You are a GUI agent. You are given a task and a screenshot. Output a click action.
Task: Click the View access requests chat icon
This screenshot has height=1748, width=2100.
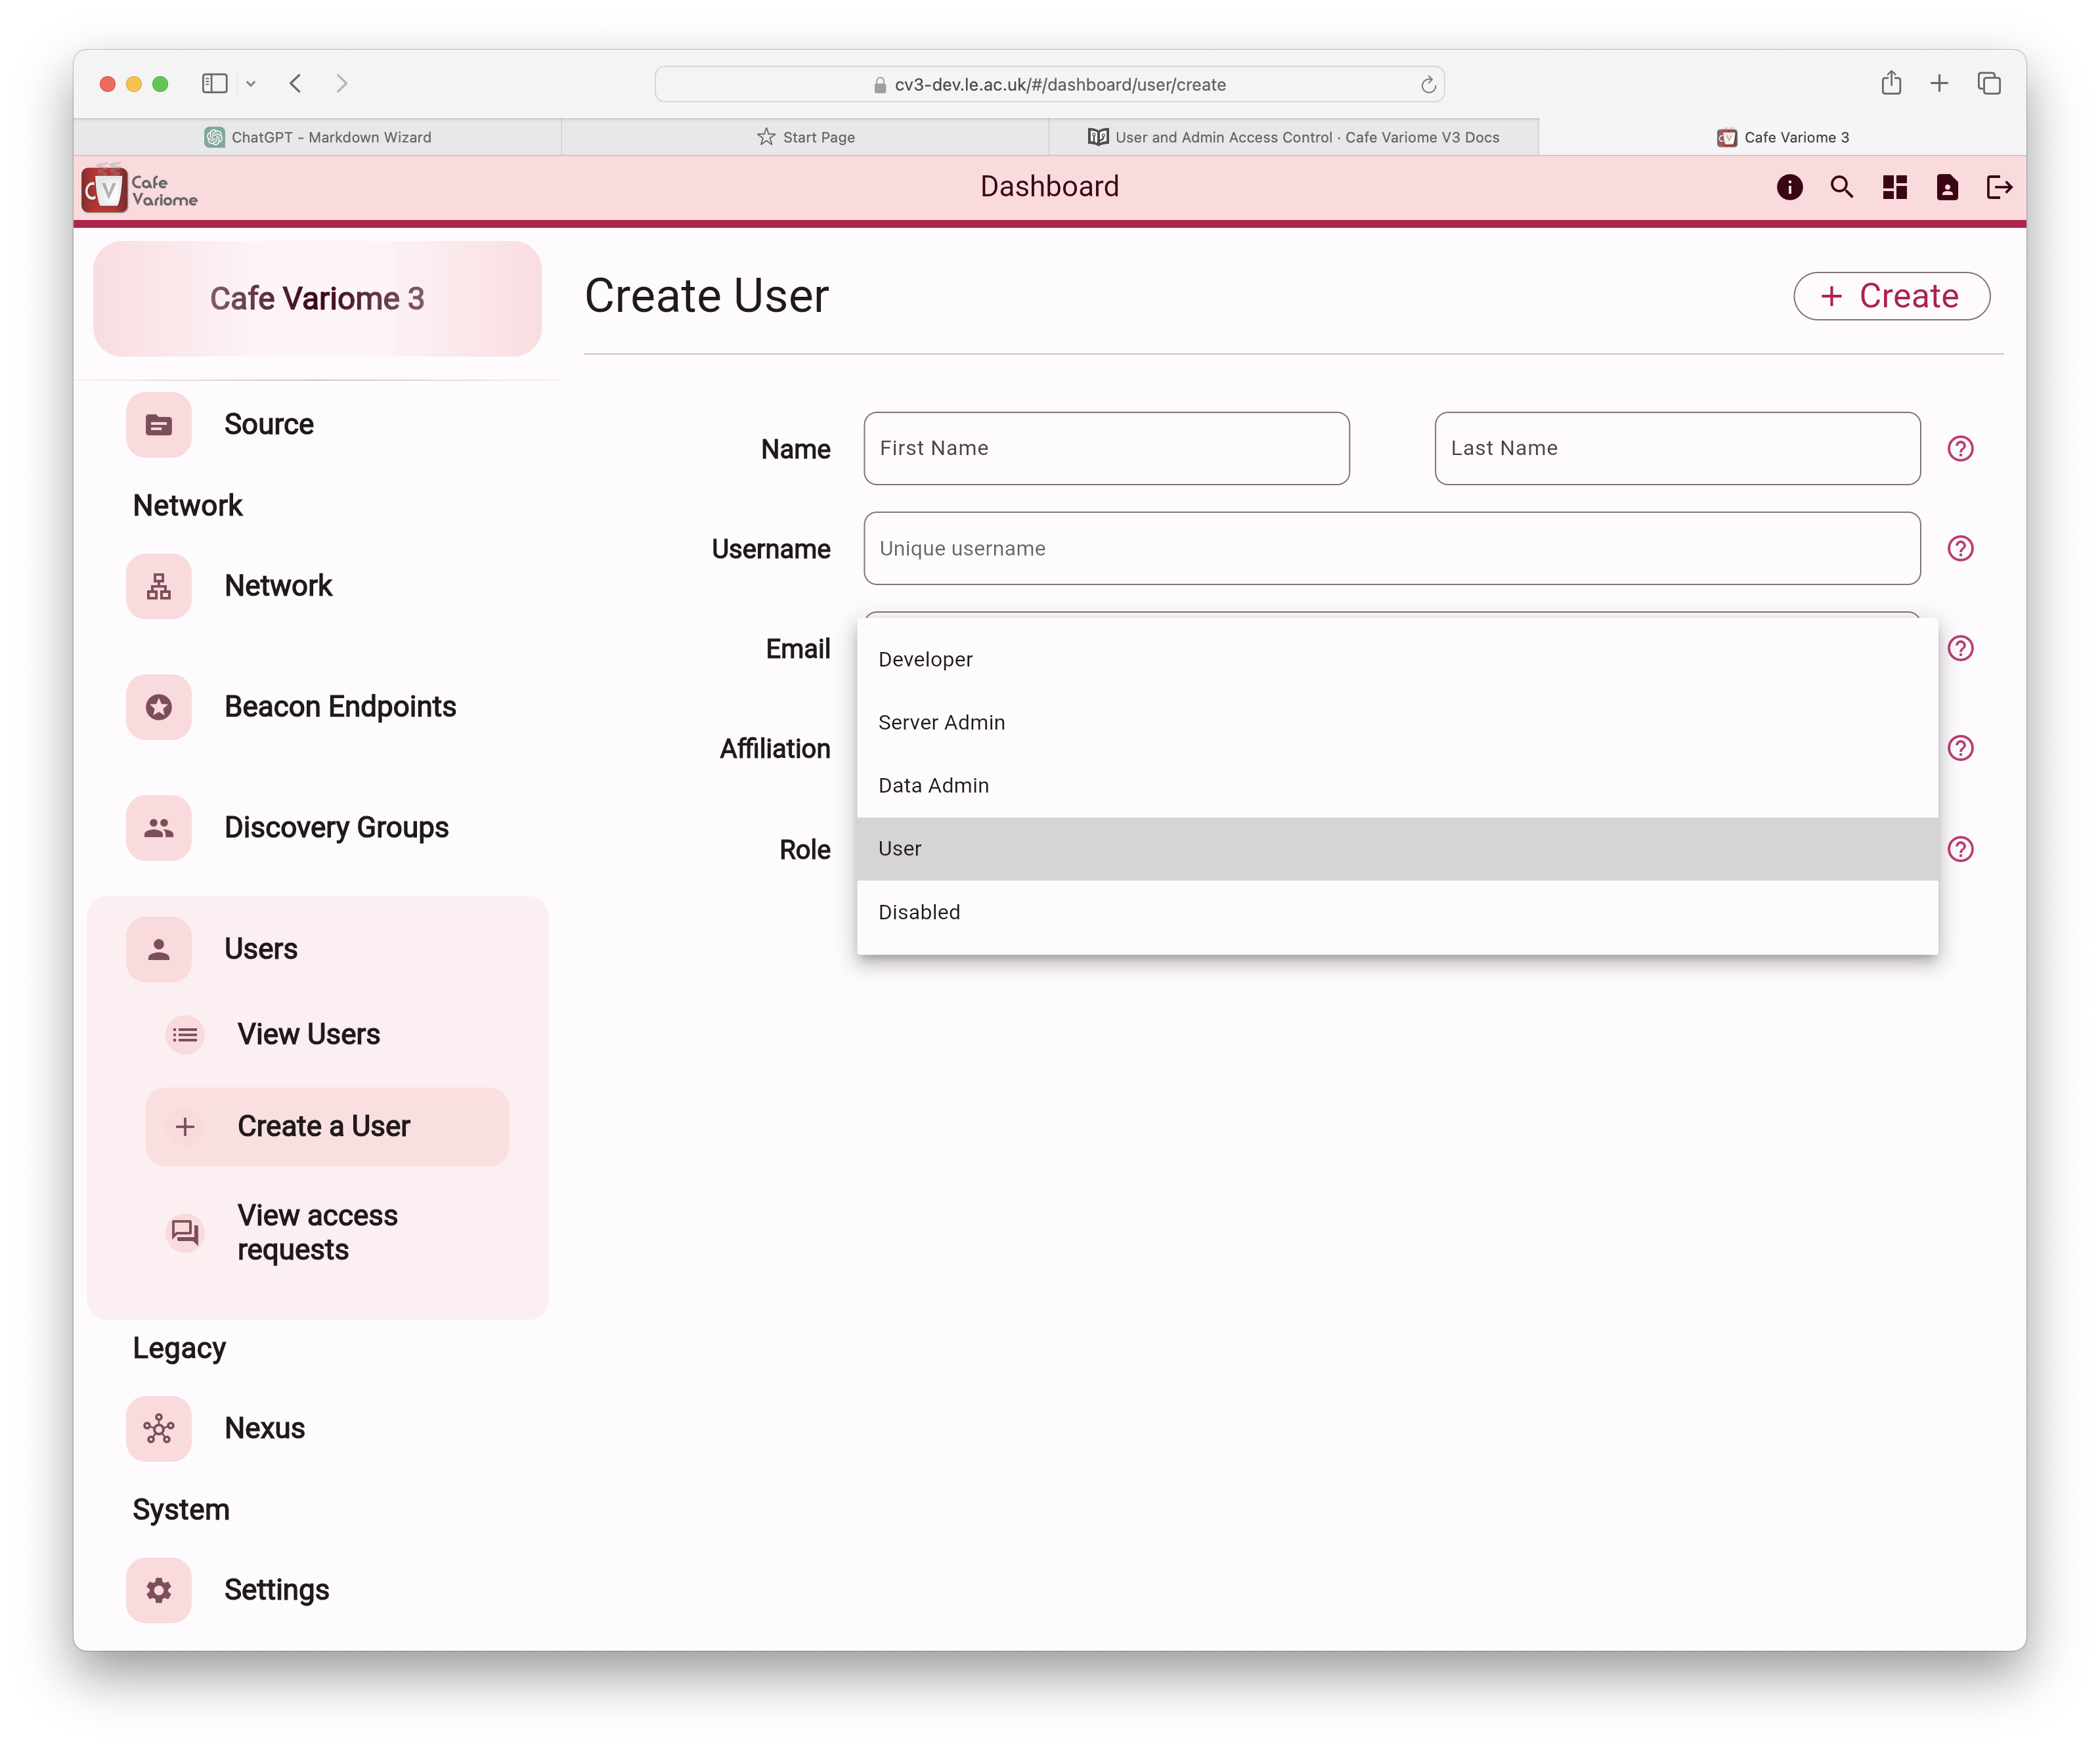click(185, 1232)
